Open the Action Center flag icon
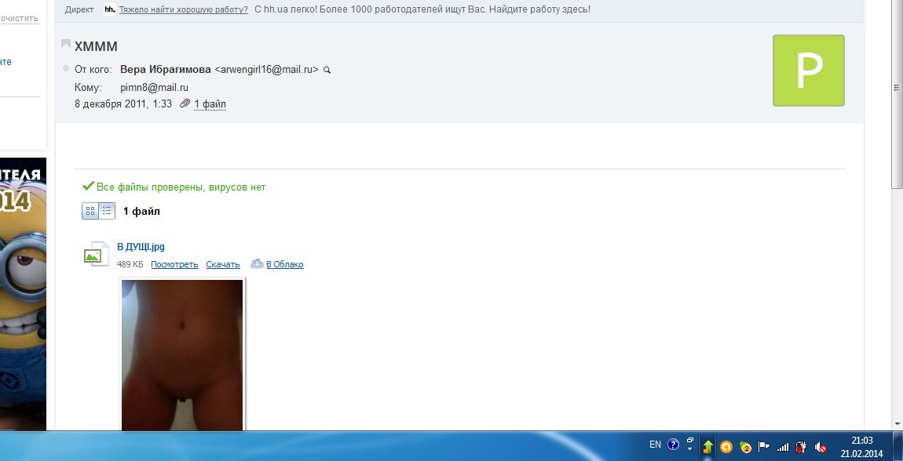Screen dimensions: 903x461 click(x=764, y=447)
